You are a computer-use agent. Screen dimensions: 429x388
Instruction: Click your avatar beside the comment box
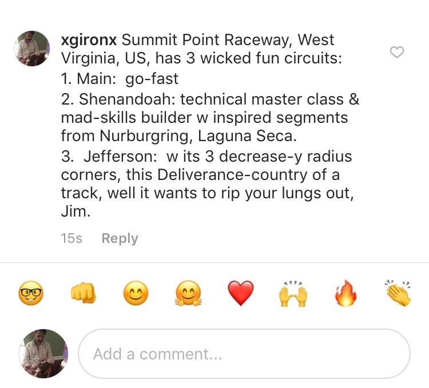[43, 354]
